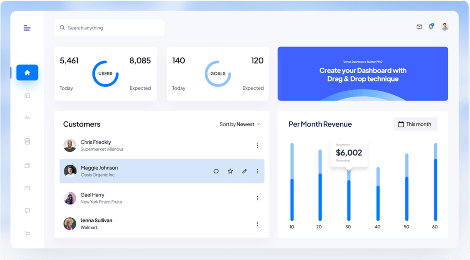Open the chat bubble sidebar icon
The width and height of the screenshot is (470, 260).
pyautogui.click(x=27, y=211)
